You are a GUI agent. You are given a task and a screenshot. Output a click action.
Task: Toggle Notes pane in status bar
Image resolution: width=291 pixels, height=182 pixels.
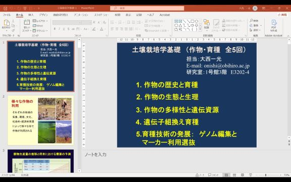pyautogui.click(x=200, y=175)
